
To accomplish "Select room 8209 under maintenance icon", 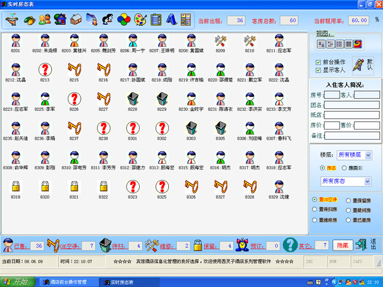I will (220, 41).
